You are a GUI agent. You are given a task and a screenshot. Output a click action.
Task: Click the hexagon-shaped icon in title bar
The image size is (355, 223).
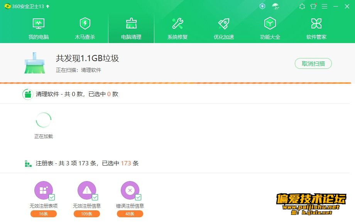pos(302,7)
